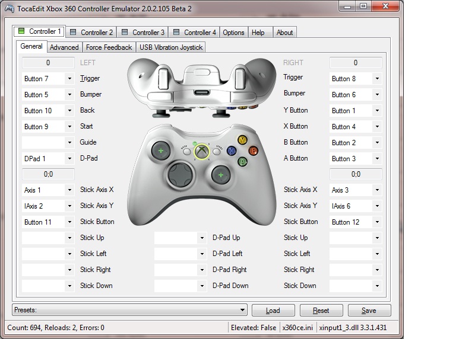
Task: Open the left Trigger dropdown showing Button 7
Action: pos(48,79)
